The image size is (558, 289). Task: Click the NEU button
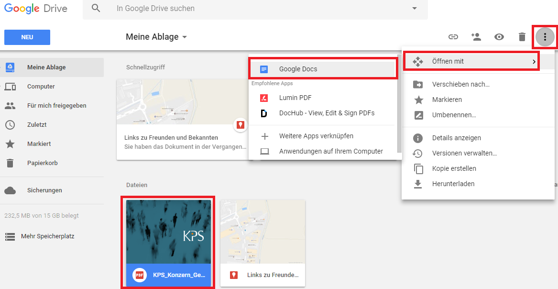(27, 37)
